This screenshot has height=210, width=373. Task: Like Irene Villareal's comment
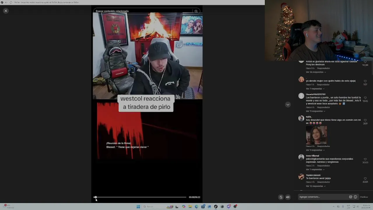[365, 159]
